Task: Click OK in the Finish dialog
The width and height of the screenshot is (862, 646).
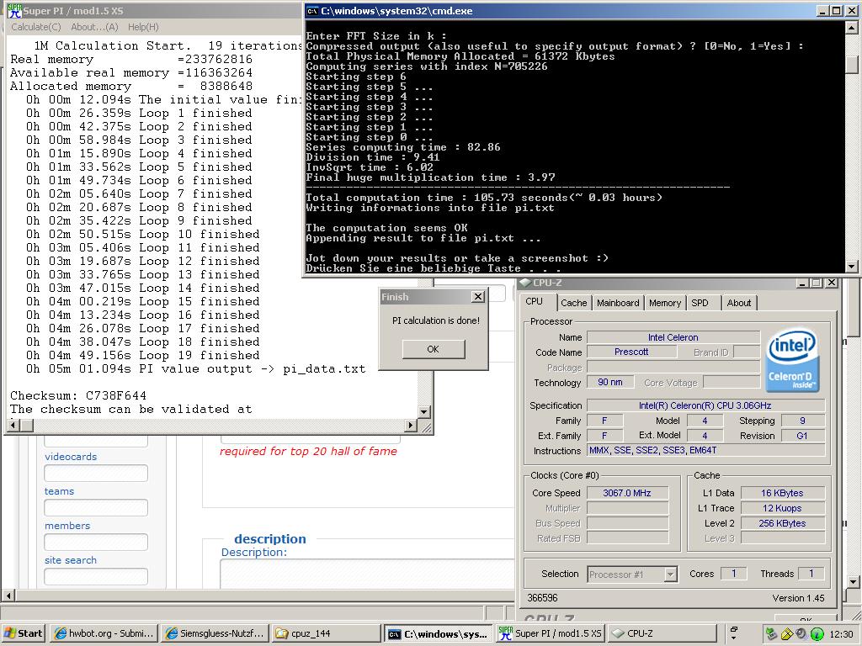Action: (434, 349)
